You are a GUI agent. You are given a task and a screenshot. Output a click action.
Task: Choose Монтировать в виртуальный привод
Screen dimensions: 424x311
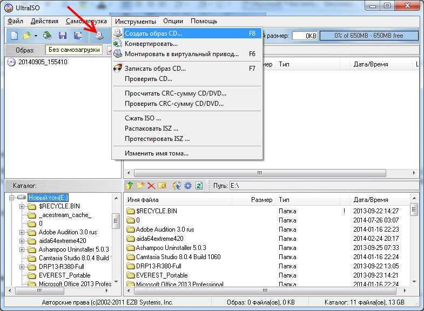(187, 54)
